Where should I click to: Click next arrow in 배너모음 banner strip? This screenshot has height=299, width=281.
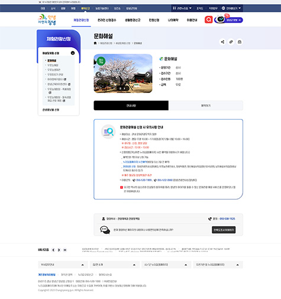click(x=59, y=250)
